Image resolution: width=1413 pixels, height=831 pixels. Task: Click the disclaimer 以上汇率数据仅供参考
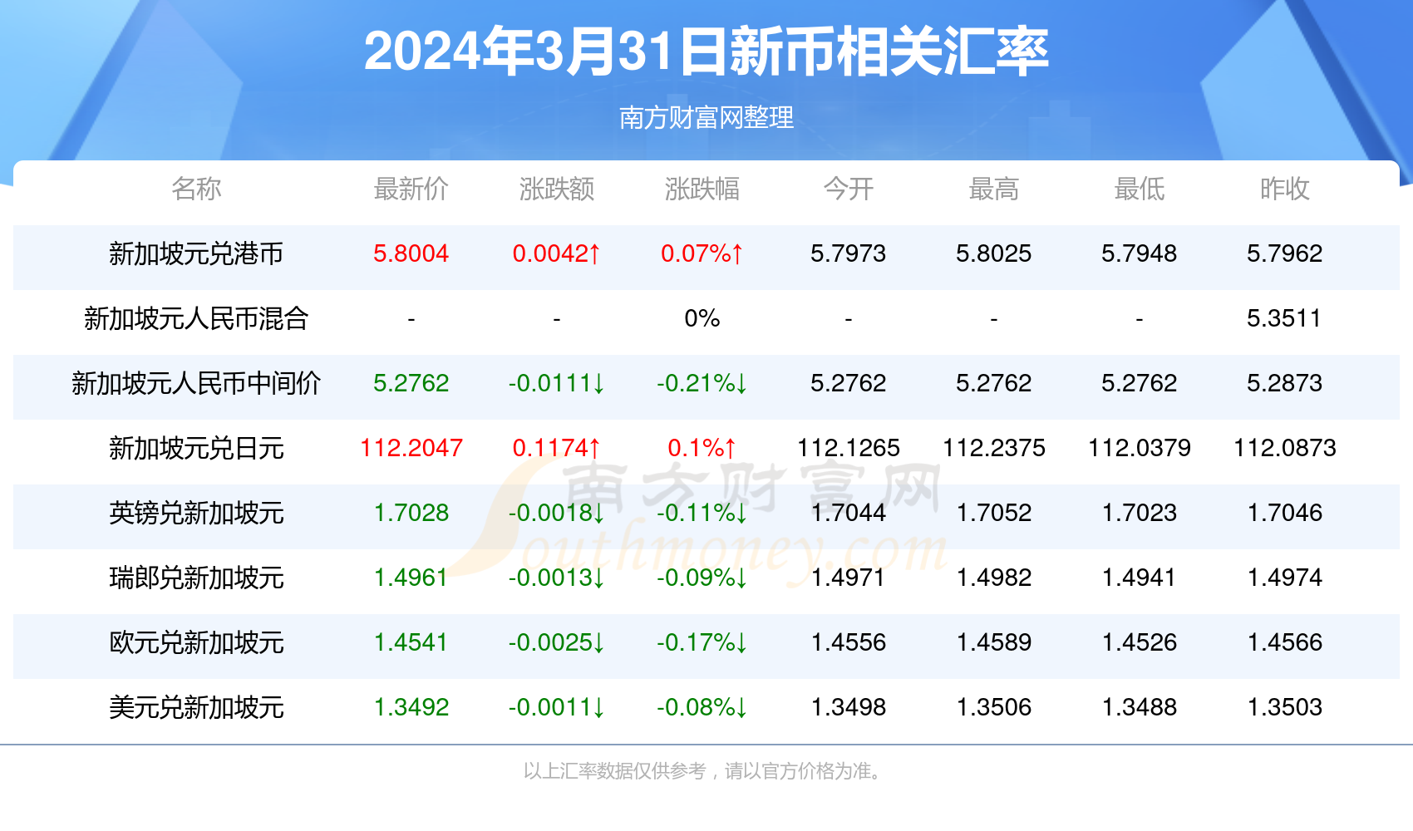click(615, 771)
